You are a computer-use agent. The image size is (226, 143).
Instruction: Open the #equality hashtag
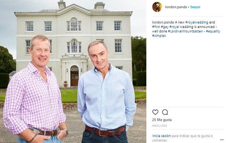(213, 31)
